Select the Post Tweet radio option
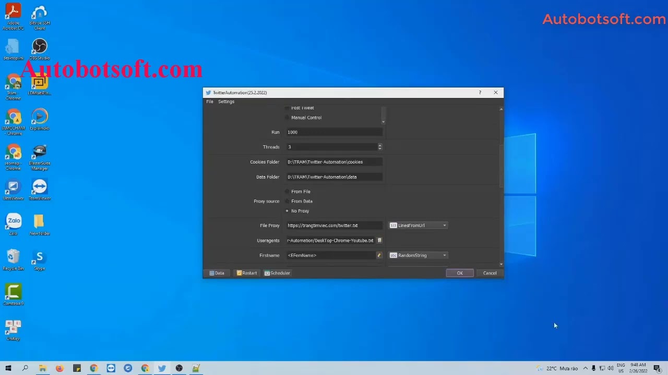Viewport: 668px width, 375px height. tap(300, 108)
